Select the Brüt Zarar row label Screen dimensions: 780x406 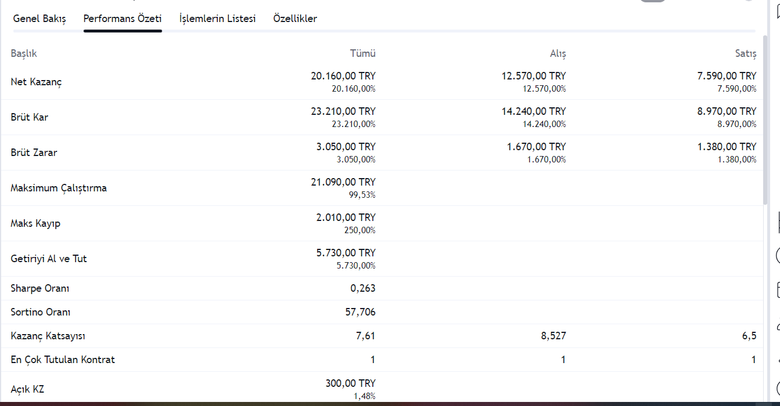pos(34,153)
